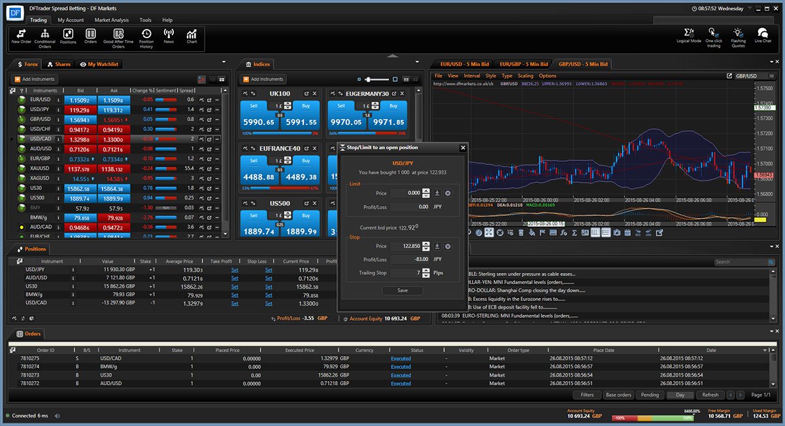This screenshot has height=426, width=785.
Task: Click the info icon for EUR/USD
Action: pyautogui.click(x=58, y=99)
